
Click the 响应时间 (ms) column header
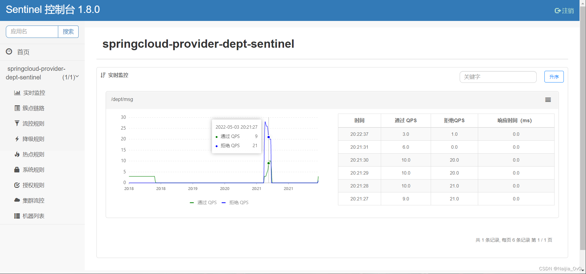click(516, 120)
